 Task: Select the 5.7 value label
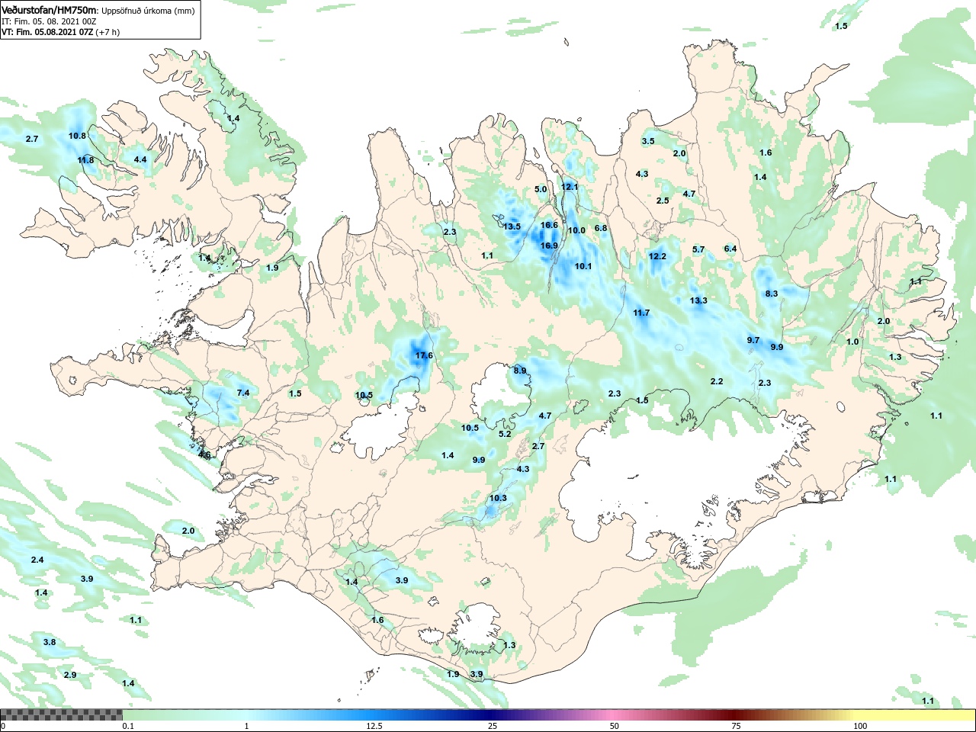click(698, 249)
